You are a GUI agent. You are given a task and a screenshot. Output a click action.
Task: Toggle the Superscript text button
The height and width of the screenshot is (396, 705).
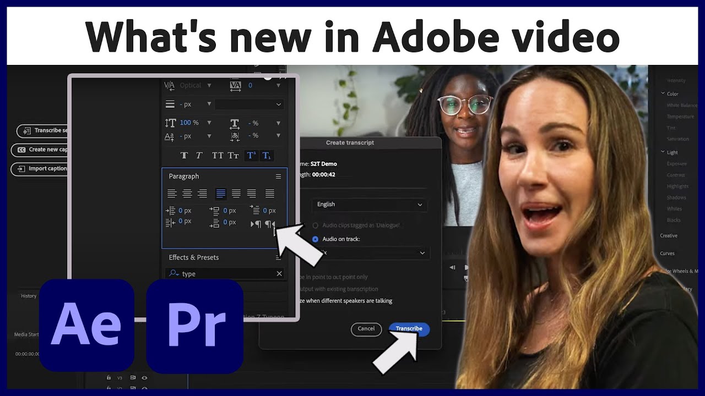coord(251,156)
